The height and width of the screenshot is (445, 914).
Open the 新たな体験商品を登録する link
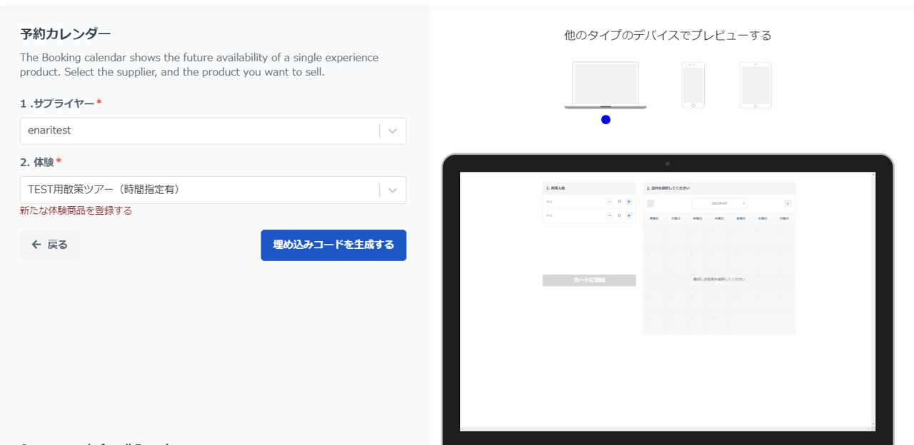click(x=76, y=211)
